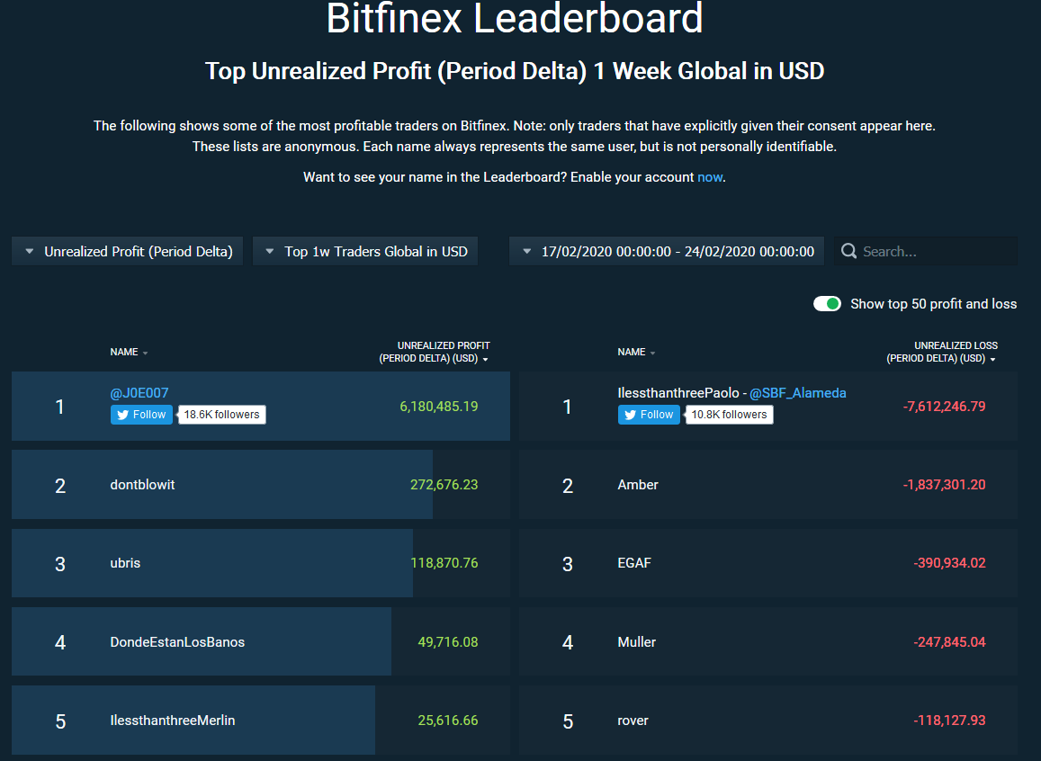Viewport: 1041px width, 761px height.
Task: Click profit value 6,180,485.19
Action: click(439, 406)
